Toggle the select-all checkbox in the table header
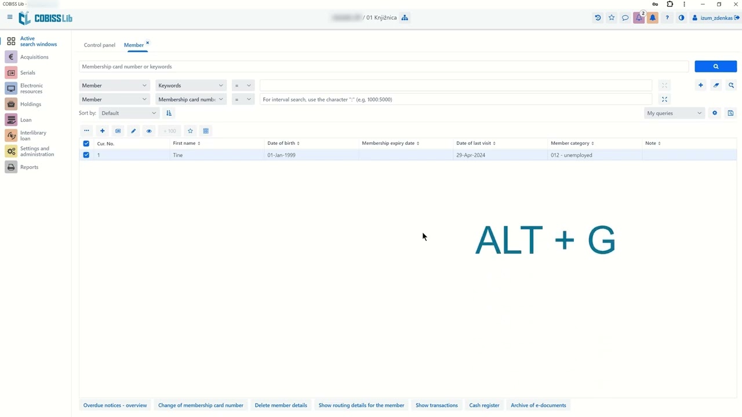Image resolution: width=742 pixels, height=417 pixels. click(x=86, y=143)
